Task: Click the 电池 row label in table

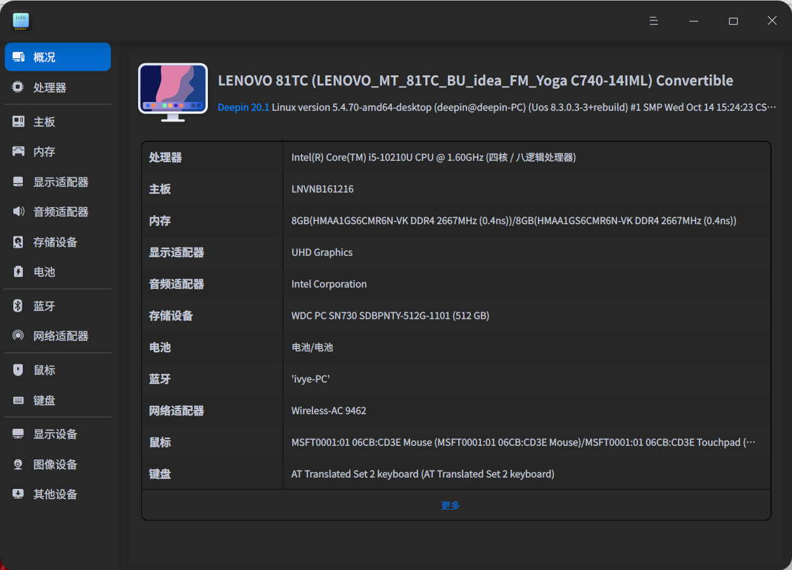Action: [x=160, y=347]
